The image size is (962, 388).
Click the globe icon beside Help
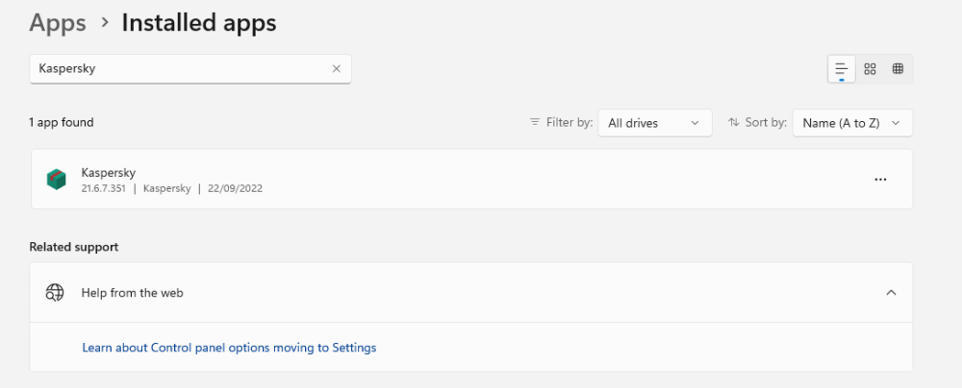click(55, 293)
